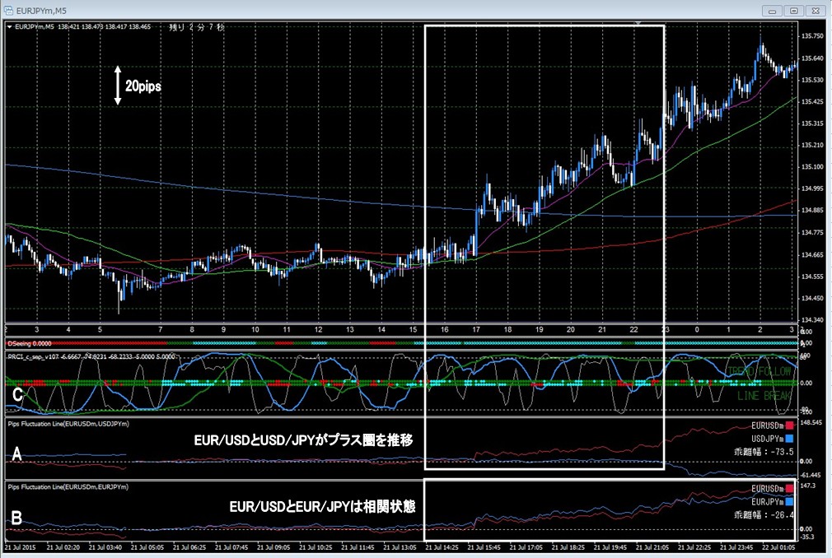Click the TREND FOLLOW label in oscillator panel
832x558 pixels.
tap(760, 371)
